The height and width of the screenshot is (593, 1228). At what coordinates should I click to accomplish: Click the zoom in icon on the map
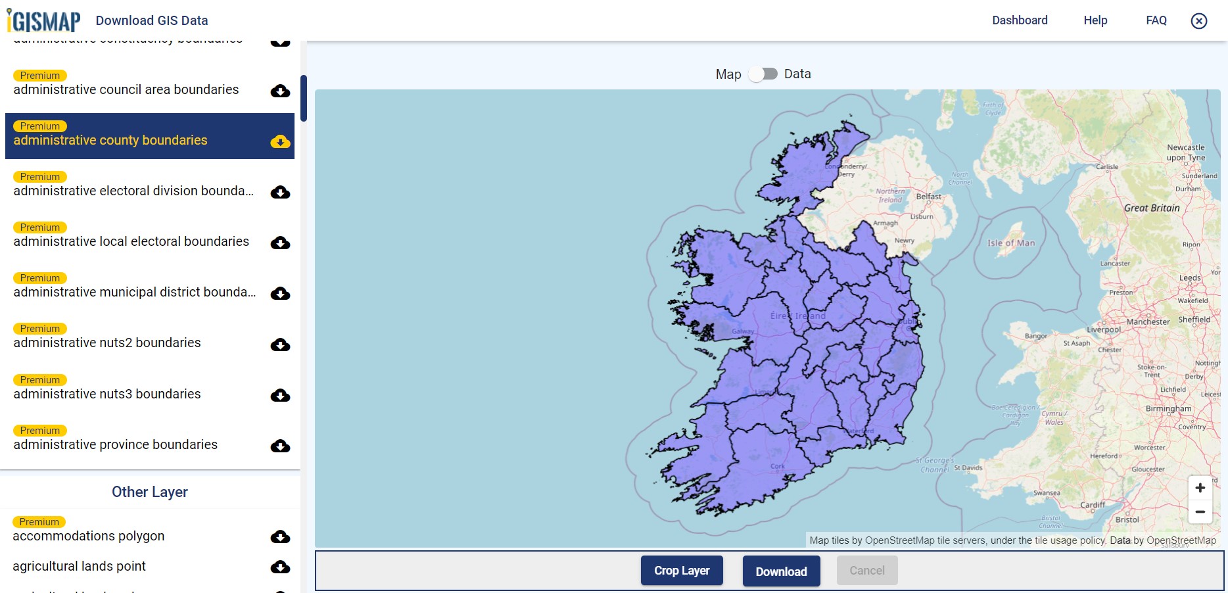pyautogui.click(x=1200, y=487)
